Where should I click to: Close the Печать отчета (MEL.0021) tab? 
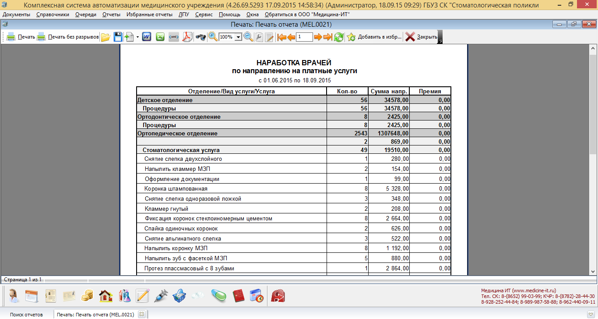pyautogui.click(x=141, y=314)
